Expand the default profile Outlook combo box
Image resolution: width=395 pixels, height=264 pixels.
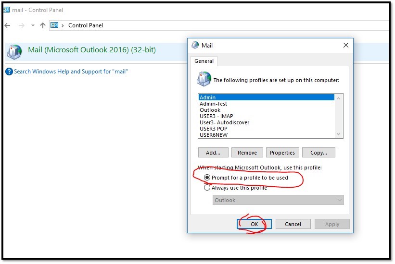[278, 200]
